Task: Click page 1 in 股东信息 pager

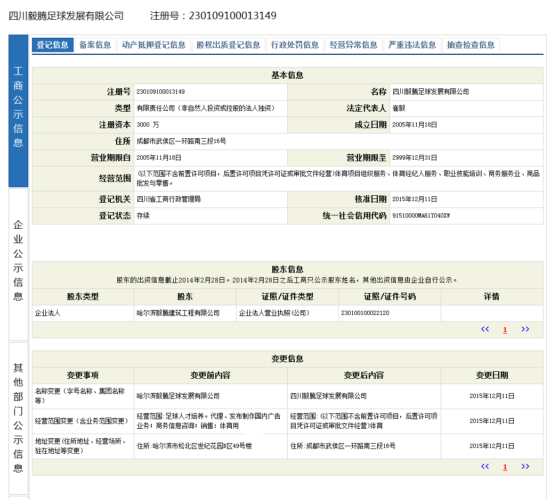Action: point(505,330)
